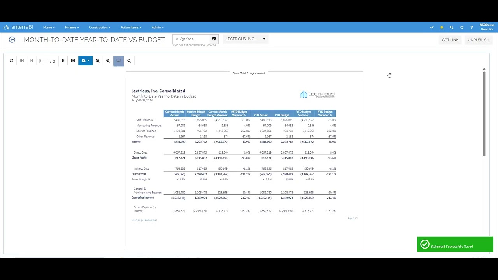Open favorites star icon
498x280 pixels.
tap(462, 28)
